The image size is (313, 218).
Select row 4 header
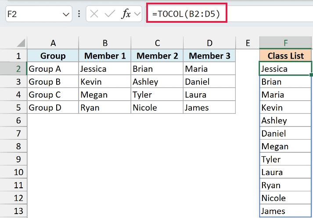pos(13,95)
